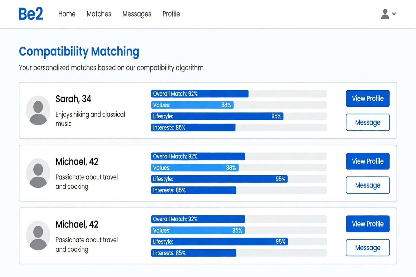Open View Profile on the bottom Michael card

click(x=368, y=224)
